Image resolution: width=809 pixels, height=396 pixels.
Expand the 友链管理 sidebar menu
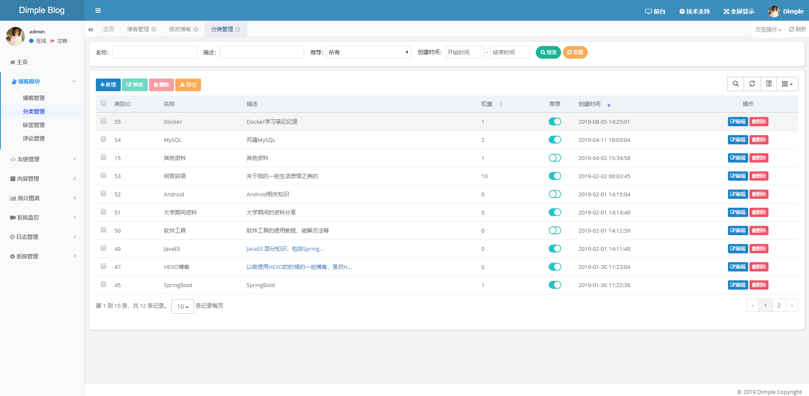point(42,159)
